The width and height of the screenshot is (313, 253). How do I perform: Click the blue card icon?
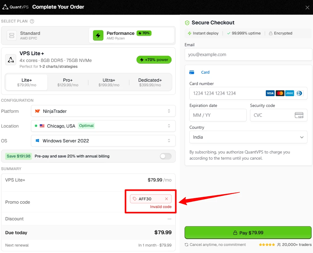point(192,72)
